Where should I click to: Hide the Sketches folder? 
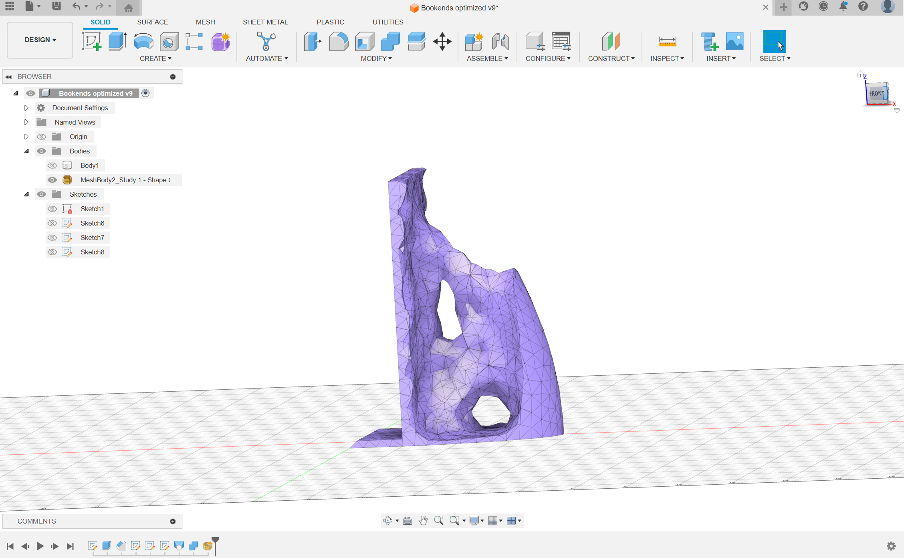pyautogui.click(x=41, y=194)
